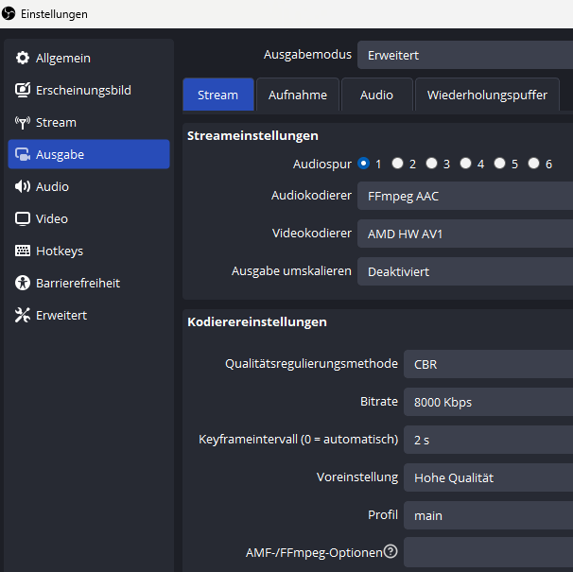573x572 pixels.
Task: Open Allgemein settings section
Action: point(89,58)
